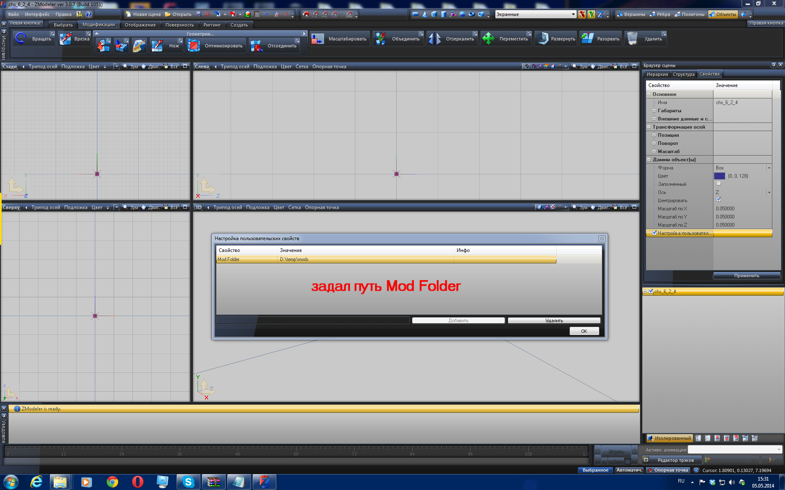The image size is (785, 490).
Task: Open the Экранные coordinate system dropdown
Action: coord(573,14)
